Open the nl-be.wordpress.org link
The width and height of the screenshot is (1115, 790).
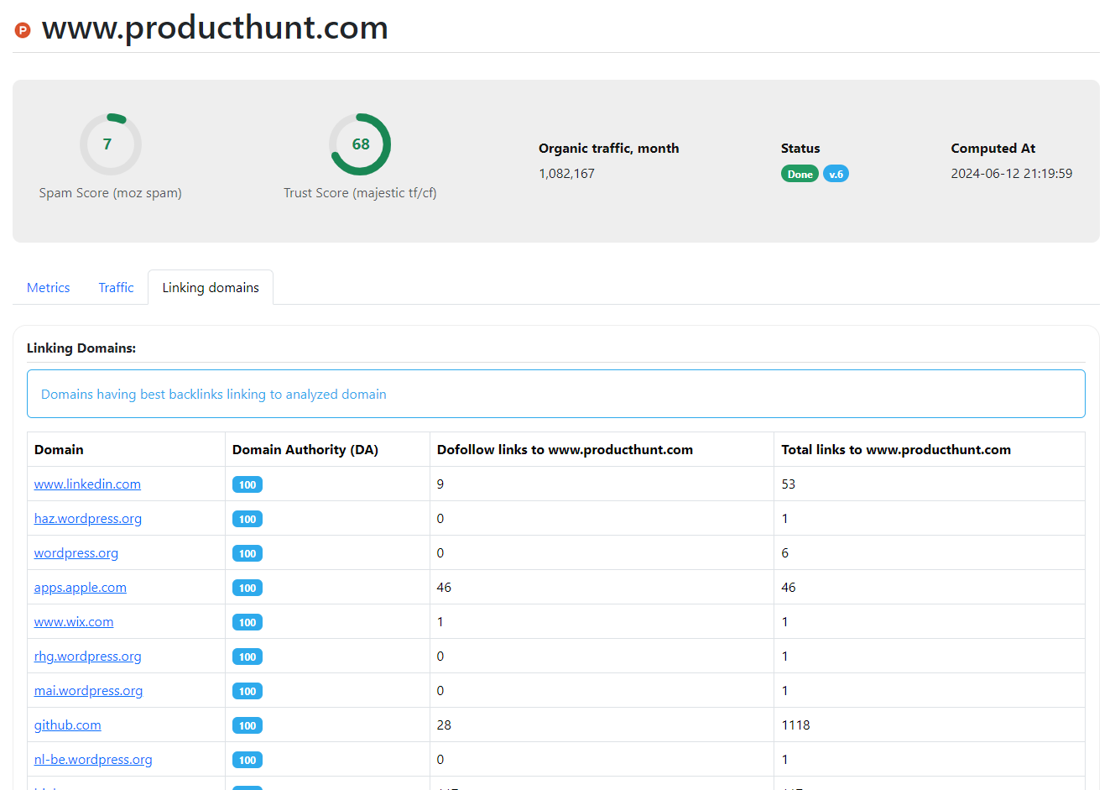93,760
